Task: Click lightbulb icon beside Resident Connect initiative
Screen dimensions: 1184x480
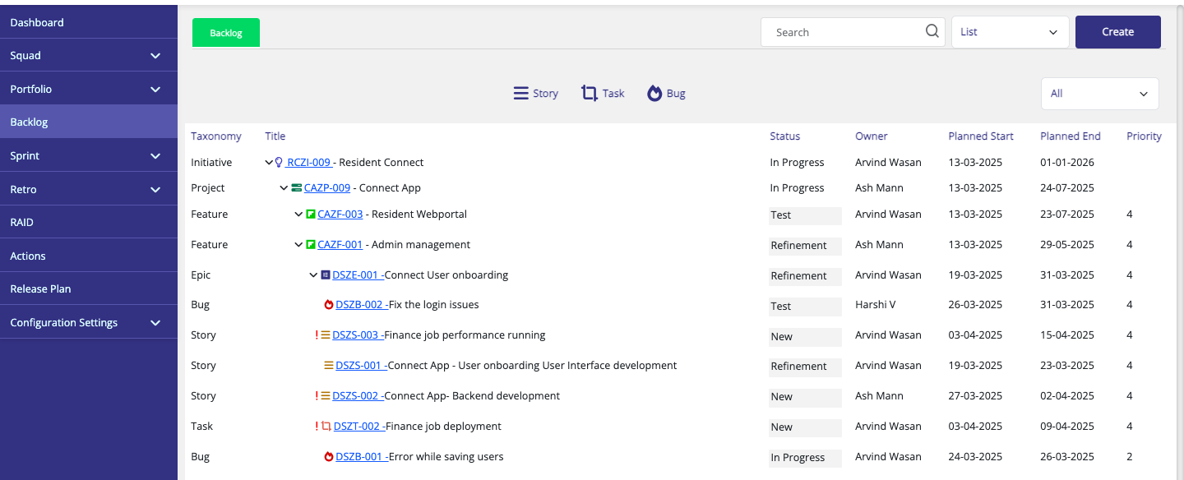Action: point(279,163)
